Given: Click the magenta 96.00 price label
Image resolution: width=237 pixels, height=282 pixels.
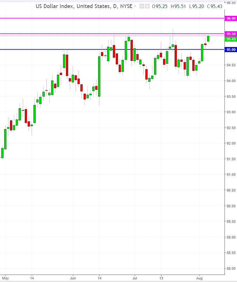Looking at the screenshot, I should pyautogui.click(x=231, y=19).
